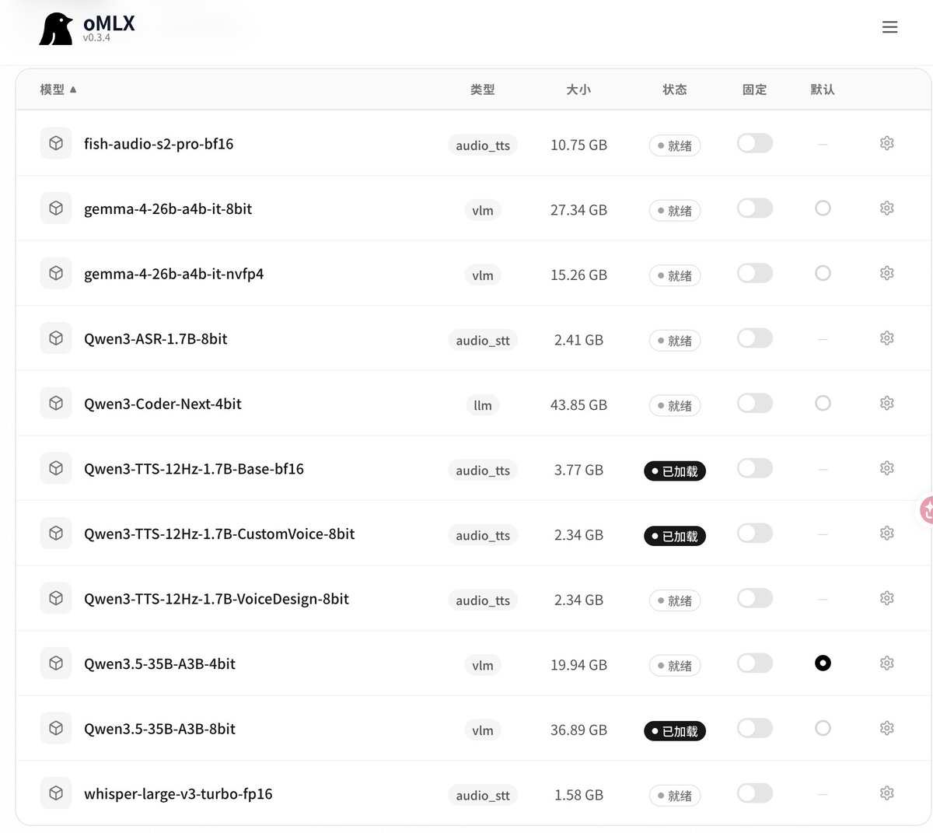Screen dimensions: 933x833
Task: Click the 状态 column header
Action: point(675,89)
